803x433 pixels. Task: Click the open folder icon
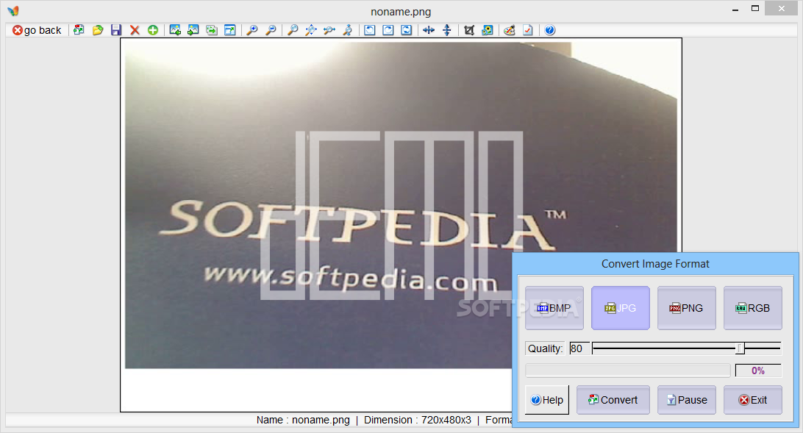pyautogui.click(x=97, y=30)
